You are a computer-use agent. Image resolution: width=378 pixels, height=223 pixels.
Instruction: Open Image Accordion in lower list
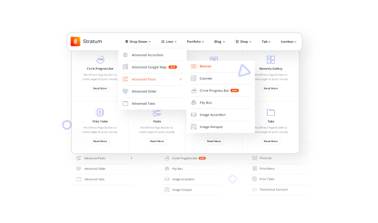tap(191, 180)
